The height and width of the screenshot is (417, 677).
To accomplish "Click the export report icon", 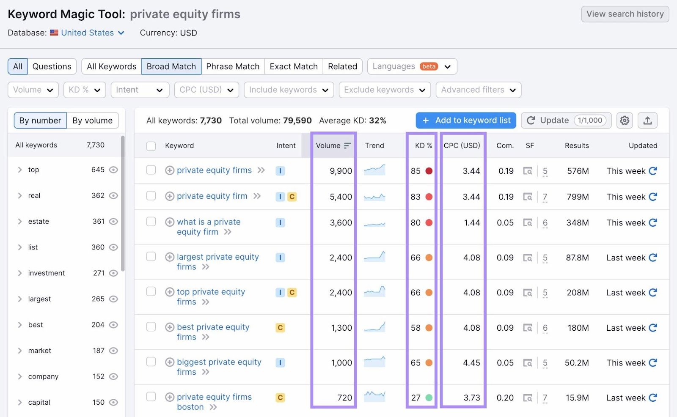I will 647,121.
